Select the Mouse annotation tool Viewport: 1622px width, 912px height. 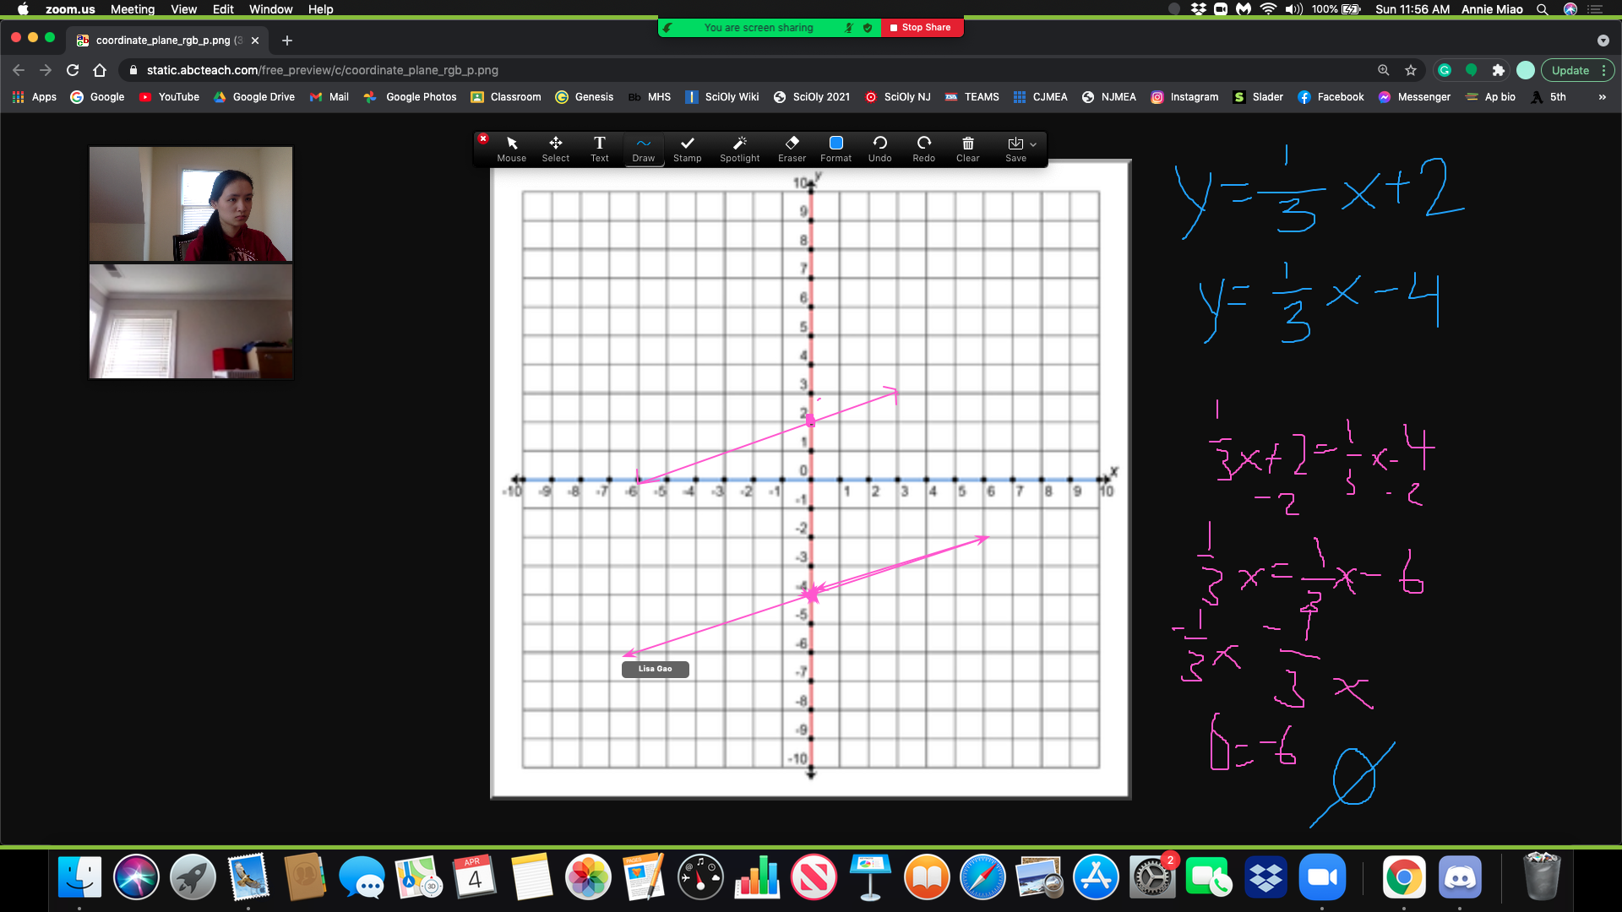pyautogui.click(x=511, y=149)
